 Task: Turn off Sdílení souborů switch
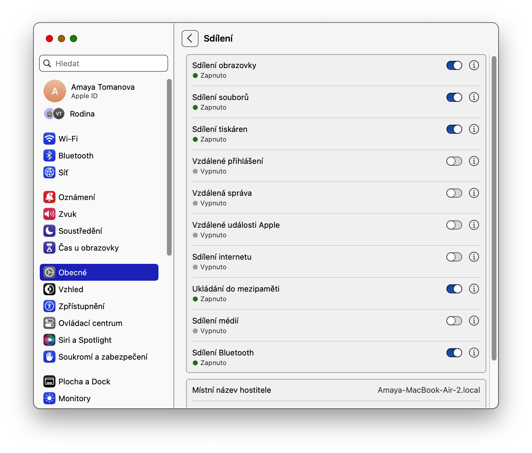click(x=454, y=97)
